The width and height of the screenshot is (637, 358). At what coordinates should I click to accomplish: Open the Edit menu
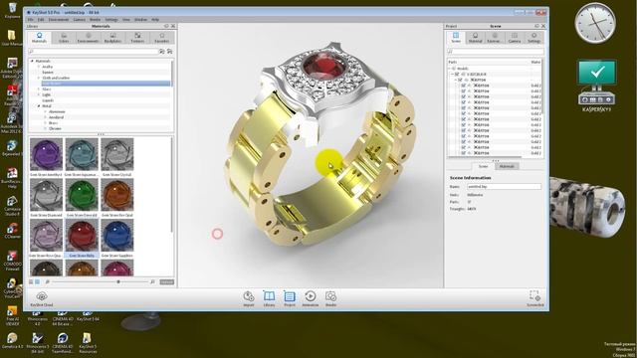tap(41, 20)
